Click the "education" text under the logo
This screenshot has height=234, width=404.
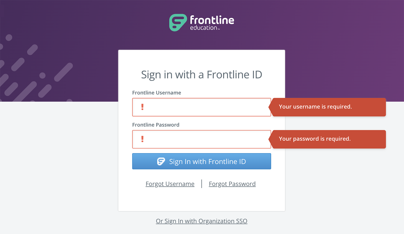[x=204, y=28]
